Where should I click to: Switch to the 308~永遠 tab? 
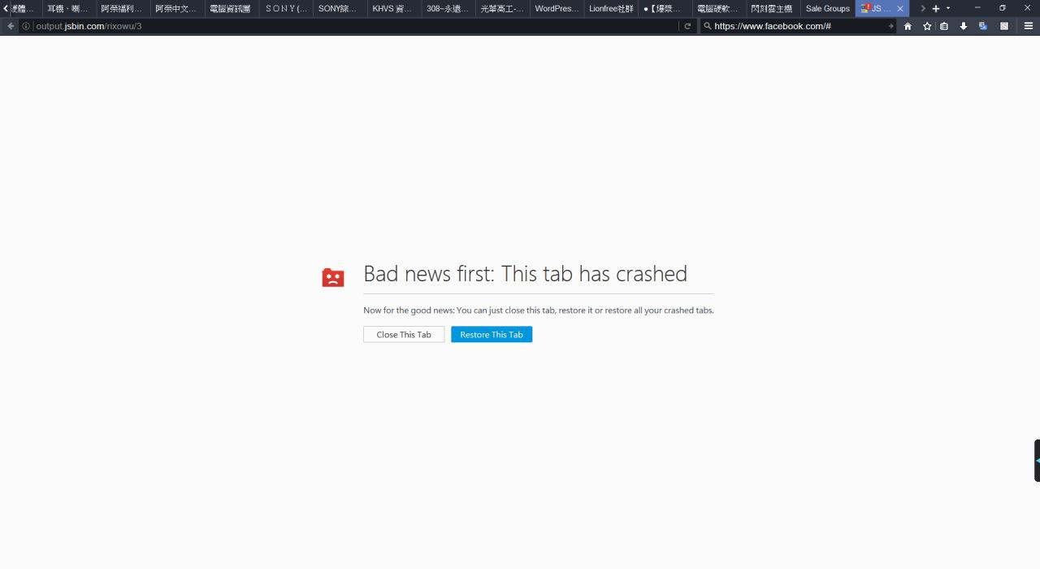pos(448,8)
